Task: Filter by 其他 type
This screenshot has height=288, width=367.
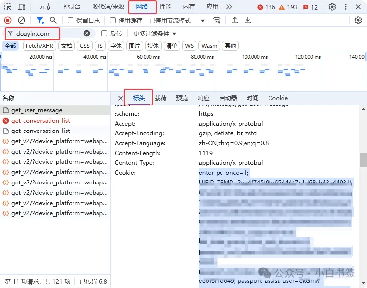Action: point(230,46)
